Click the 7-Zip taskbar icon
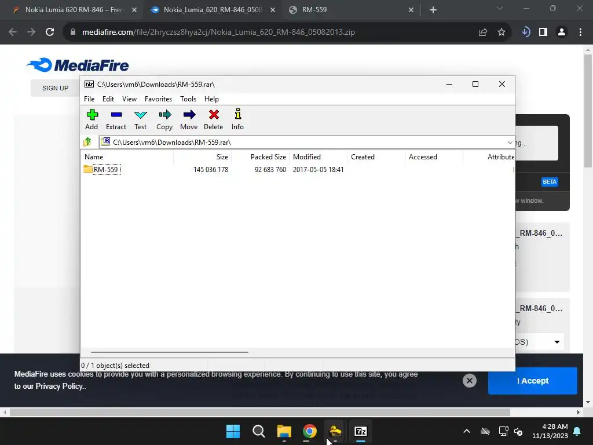Screen dimensions: 593x445 (360, 431)
